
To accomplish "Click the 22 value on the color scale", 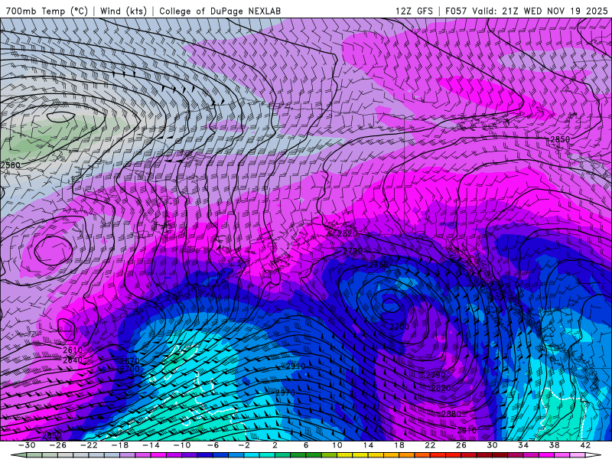I will point(430,445).
